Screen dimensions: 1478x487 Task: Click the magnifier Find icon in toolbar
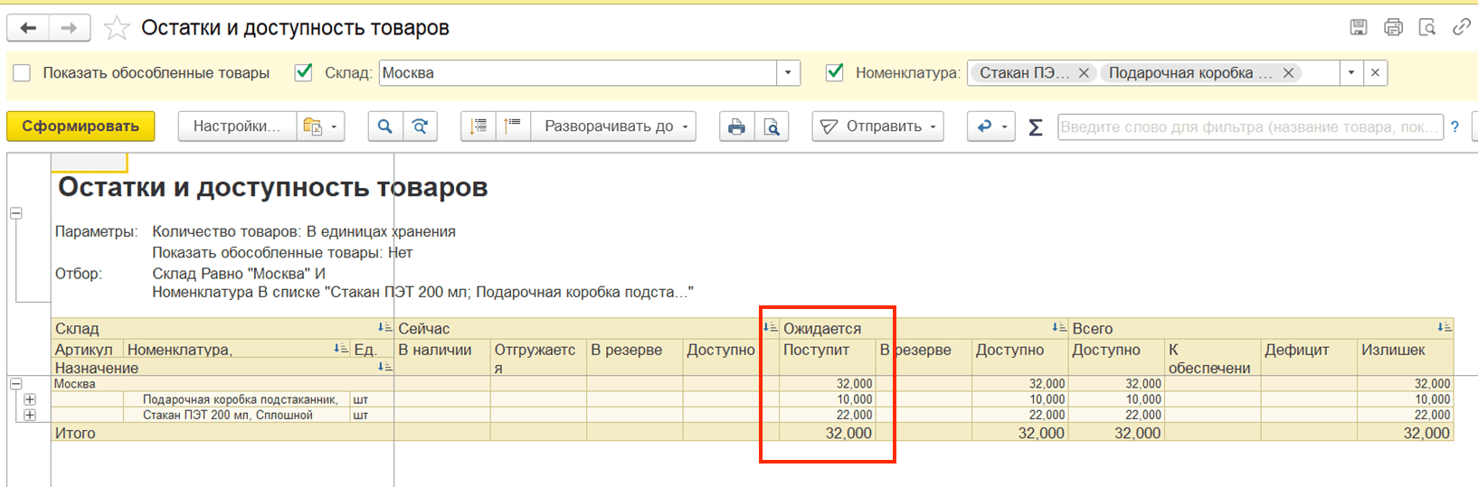384,126
